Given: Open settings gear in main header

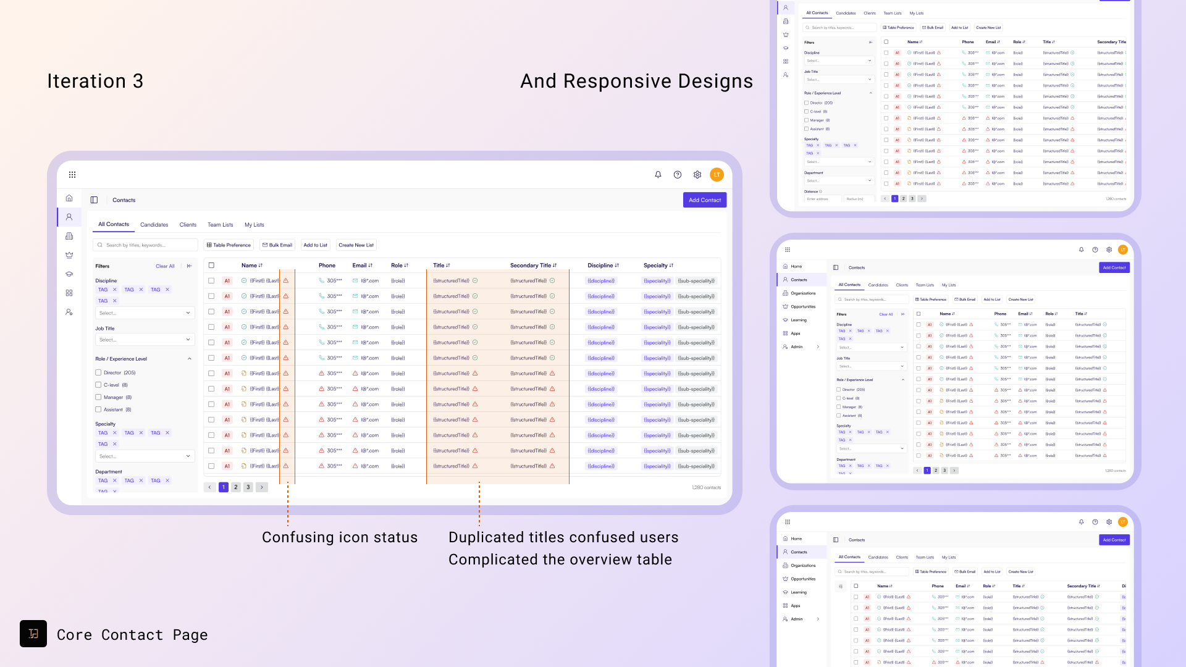Looking at the screenshot, I should pyautogui.click(x=697, y=175).
